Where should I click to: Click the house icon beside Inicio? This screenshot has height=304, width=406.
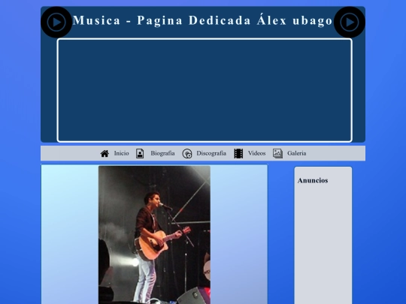point(105,154)
